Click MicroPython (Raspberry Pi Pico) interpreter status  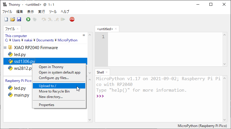202,126
